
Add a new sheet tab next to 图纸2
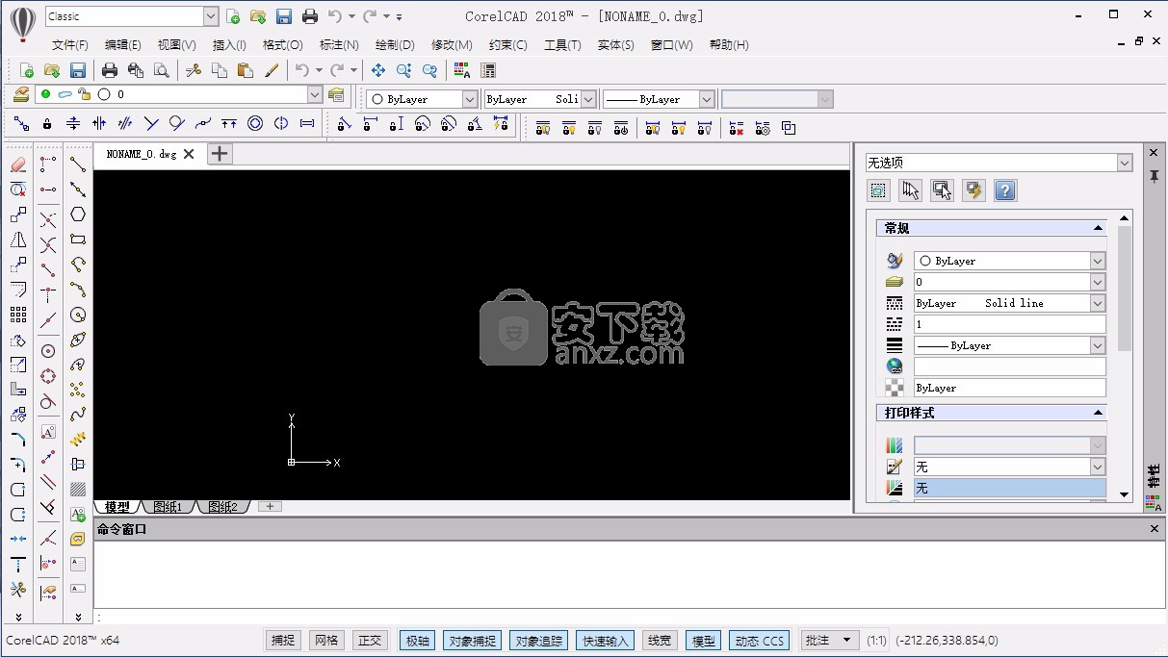pyautogui.click(x=270, y=507)
